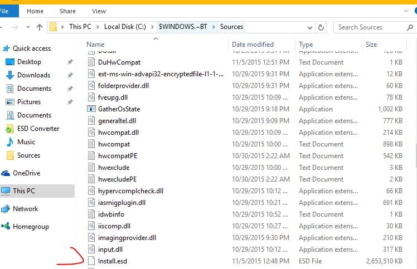Sort by the Name column header
The image size is (417, 269).
click(x=95, y=45)
